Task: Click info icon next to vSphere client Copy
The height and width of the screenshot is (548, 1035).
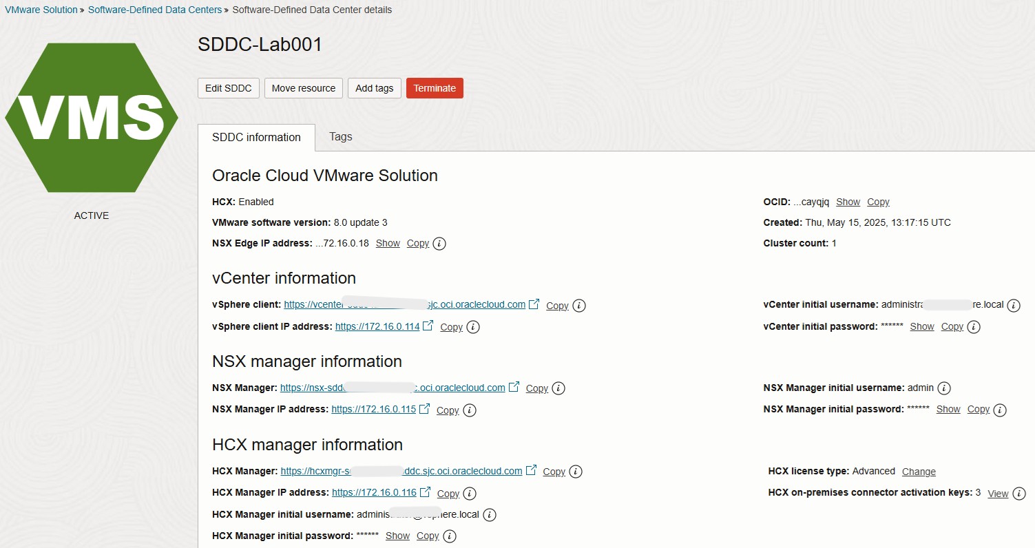Action: (x=579, y=306)
